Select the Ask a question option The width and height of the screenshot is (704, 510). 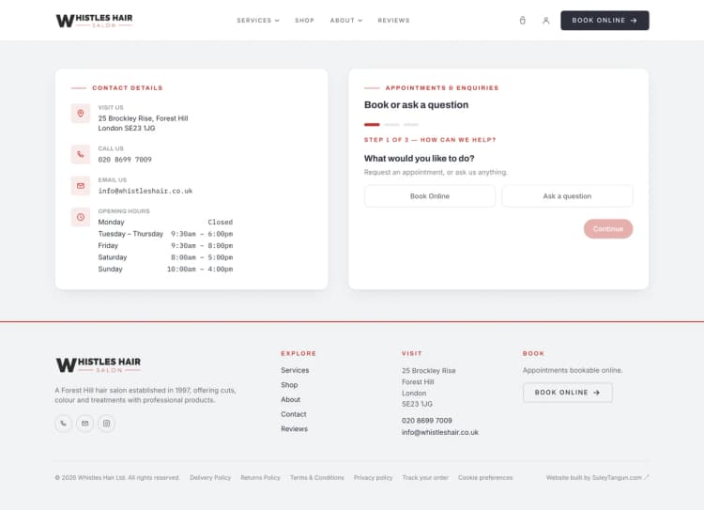coord(567,196)
